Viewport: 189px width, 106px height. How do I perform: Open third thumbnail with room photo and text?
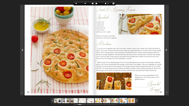74,100
